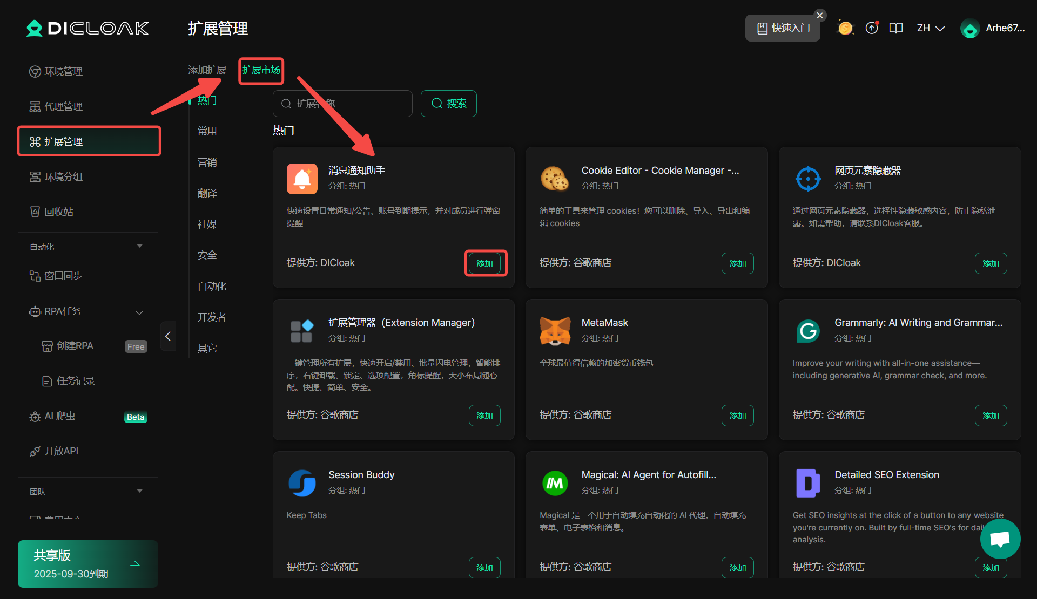Select the 开发者 category
The width and height of the screenshot is (1037, 599).
pos(212,317)
